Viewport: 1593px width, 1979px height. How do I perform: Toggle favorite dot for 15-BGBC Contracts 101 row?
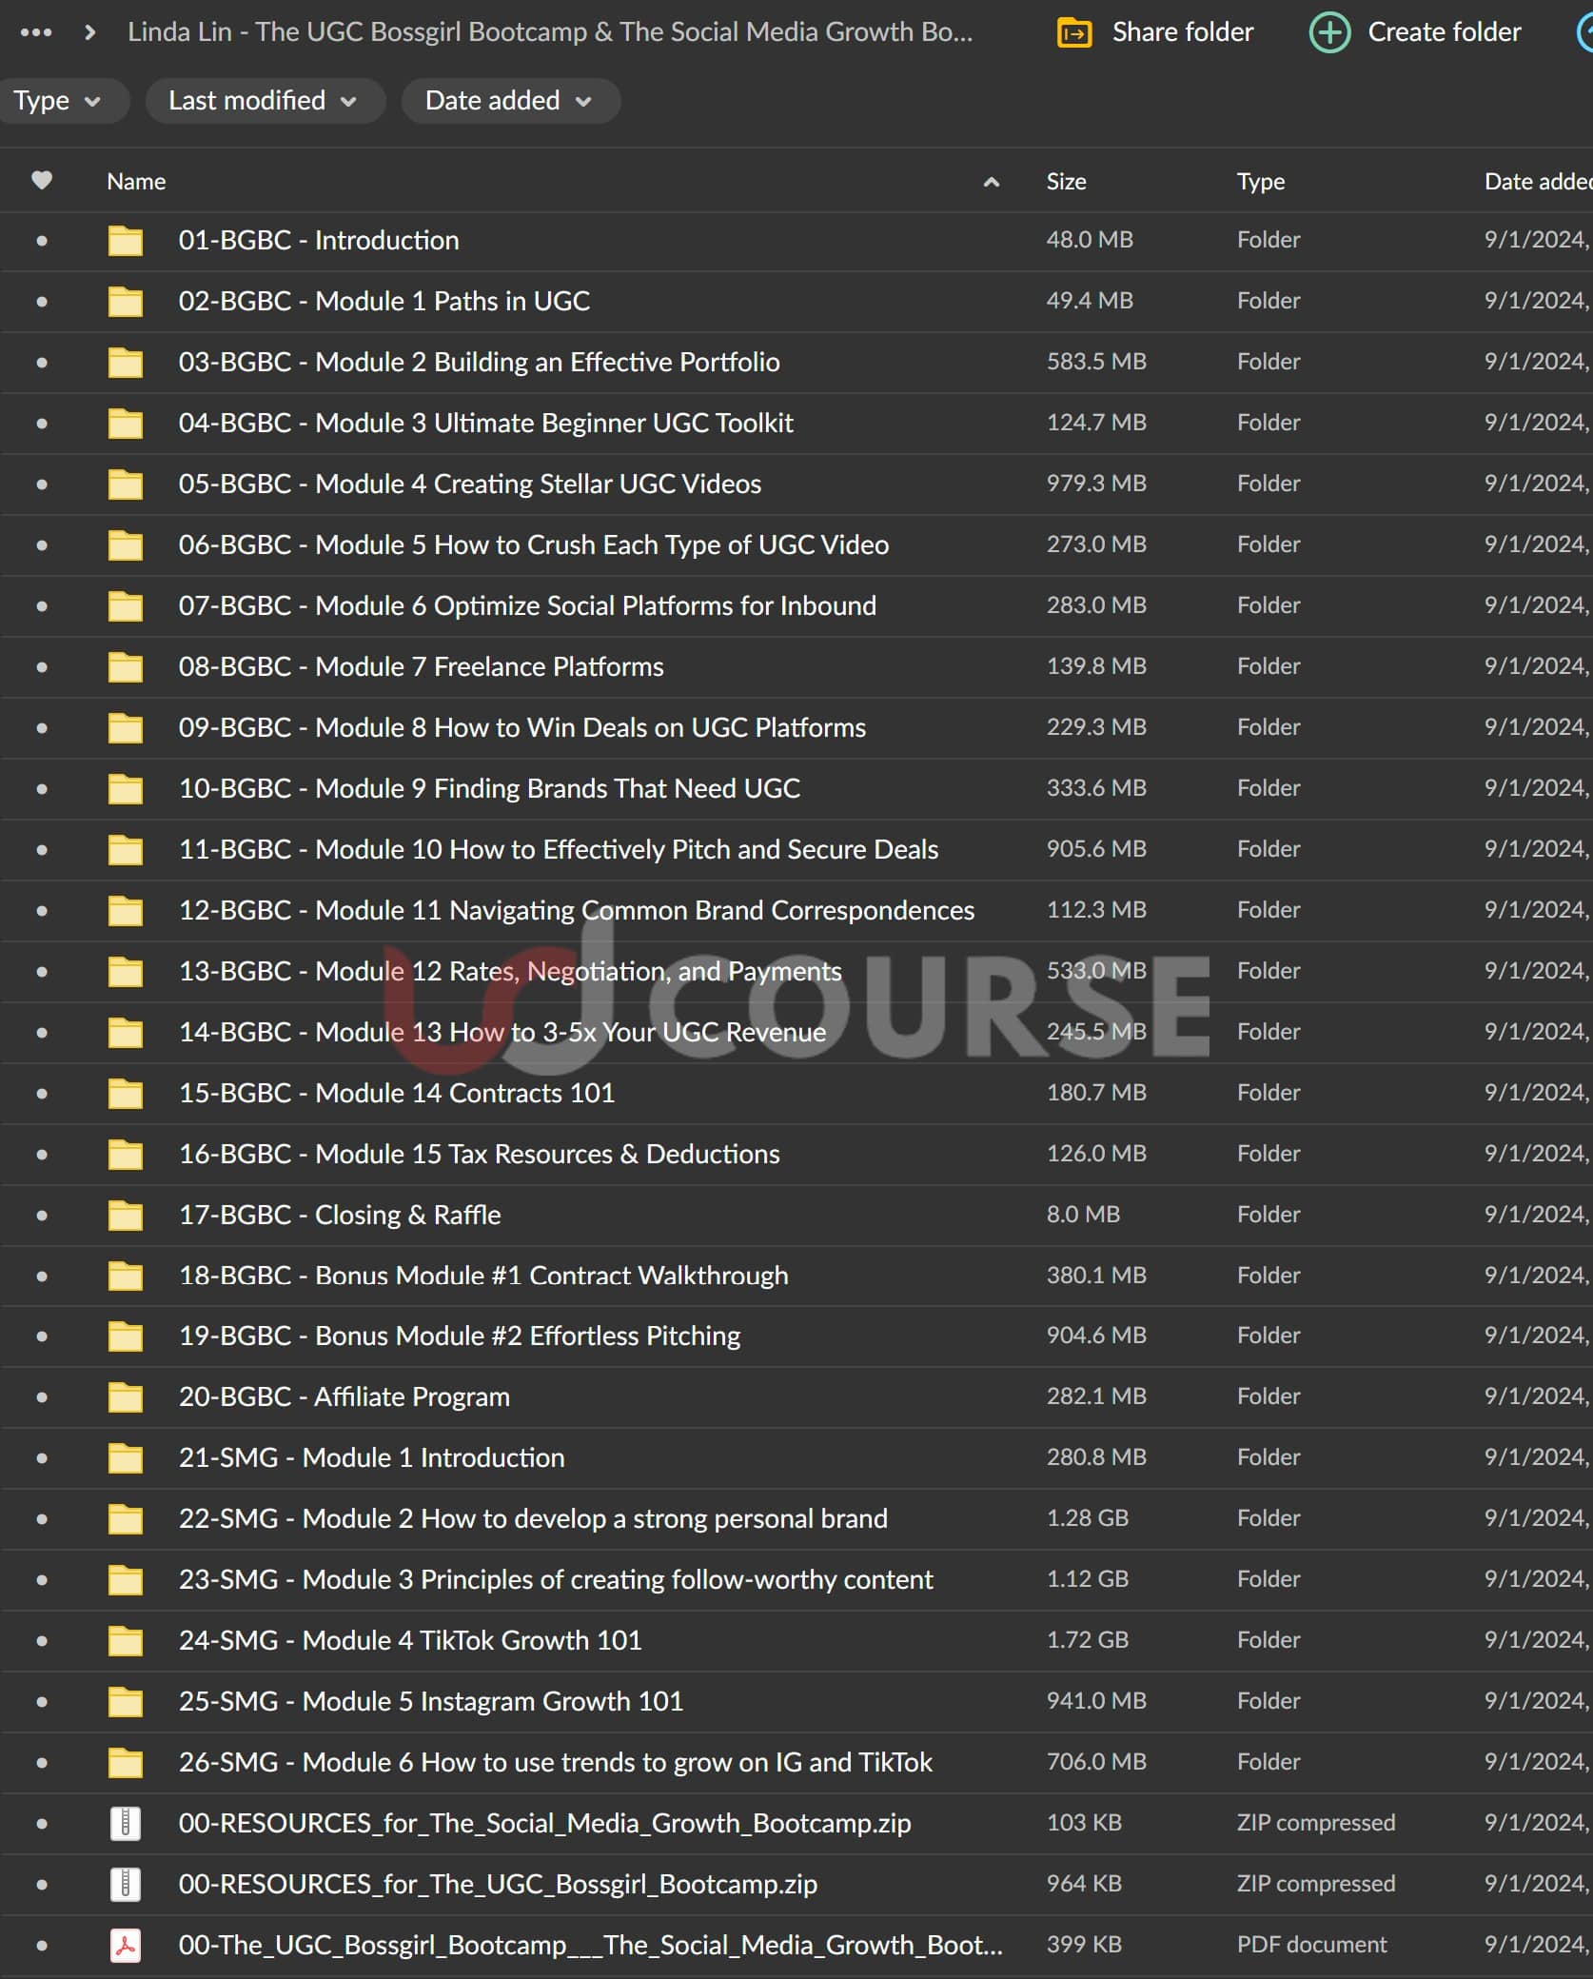click(x=42, y=1094)
